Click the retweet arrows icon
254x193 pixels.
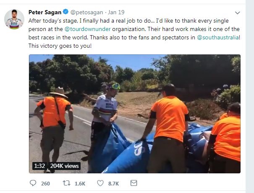tap(66, 183)
